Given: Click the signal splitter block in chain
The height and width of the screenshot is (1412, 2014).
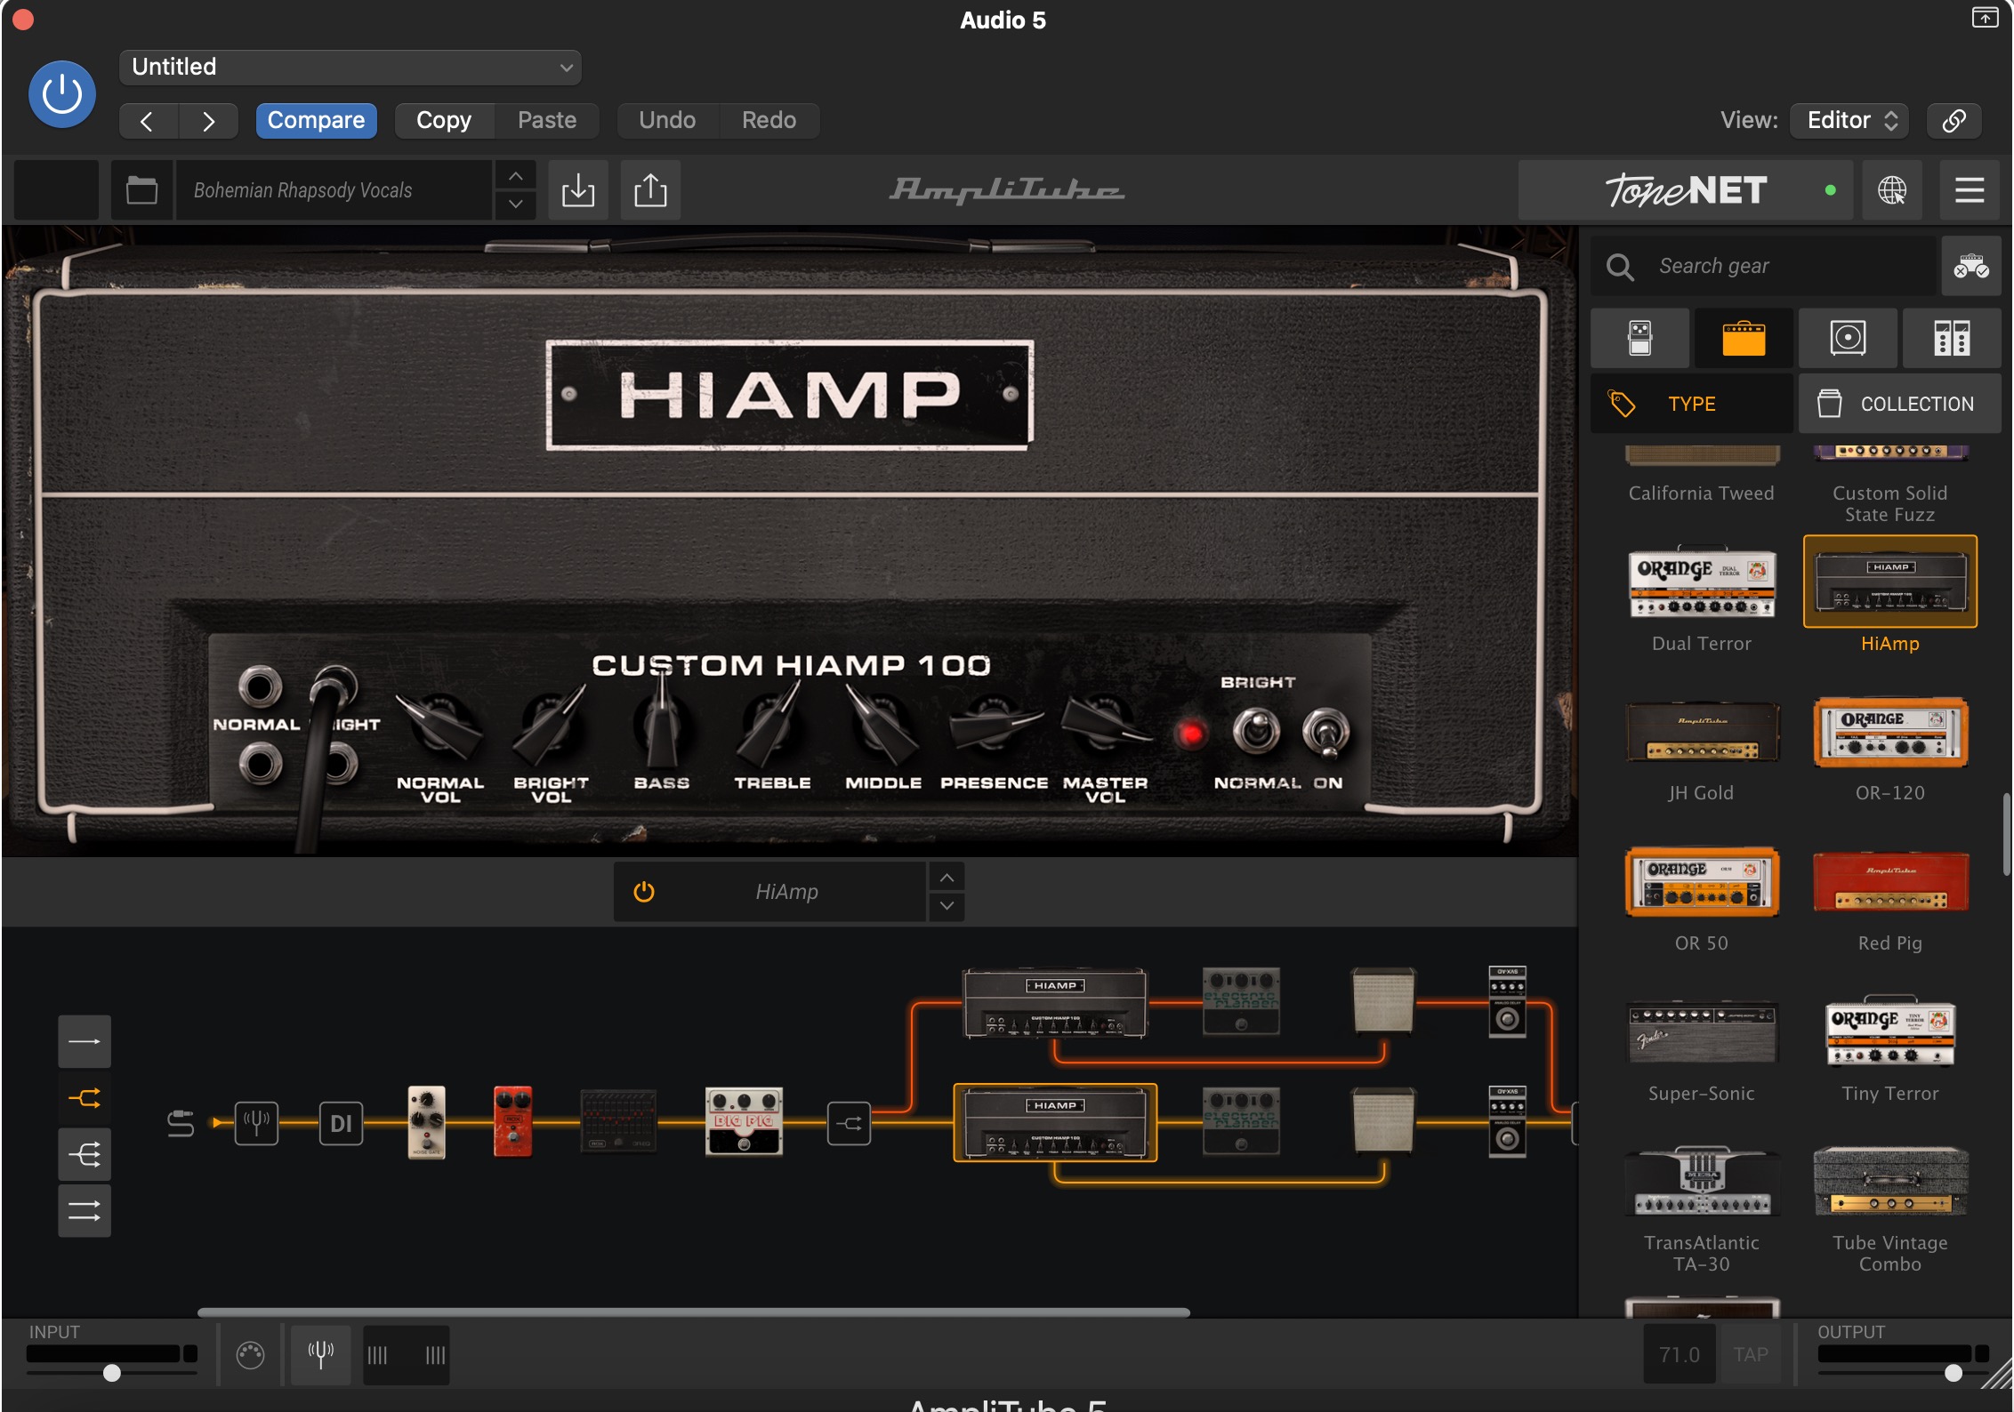Looking at the screenshot, I should click(849, 1123).
